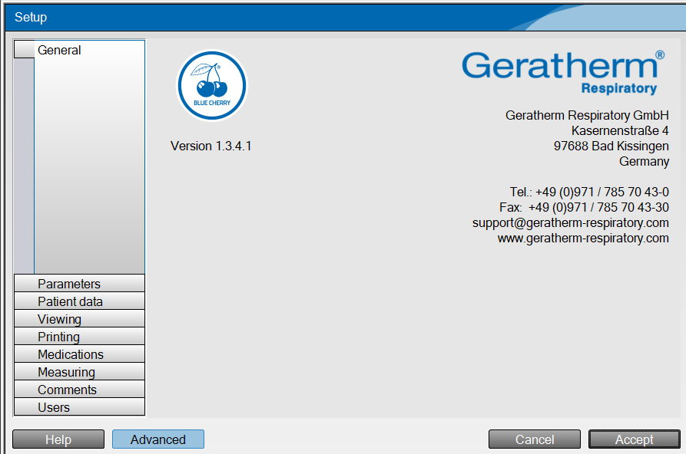686x454 pixels.
Task: Cancel the Setup dialog
Action: [535, 439]
